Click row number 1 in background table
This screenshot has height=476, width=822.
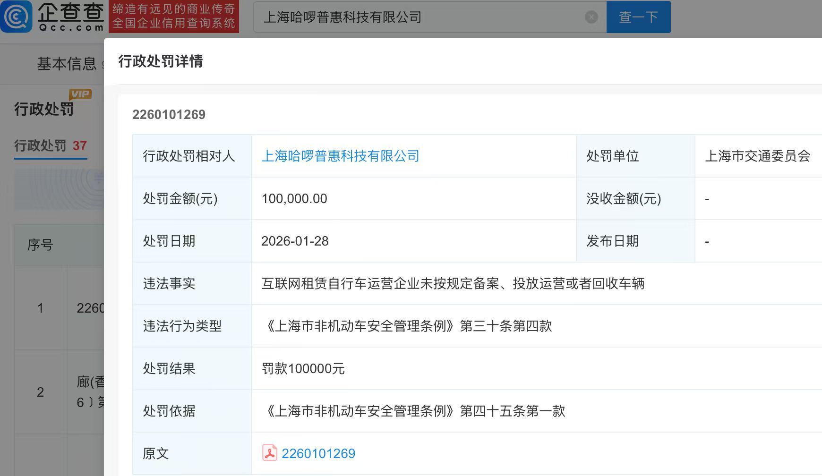[40, 308]
